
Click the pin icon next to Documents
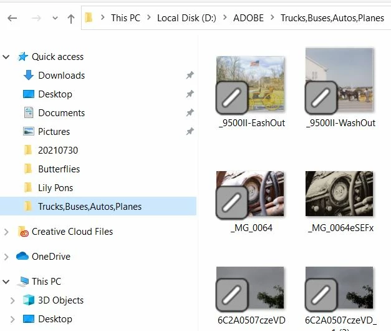(190, 112)
